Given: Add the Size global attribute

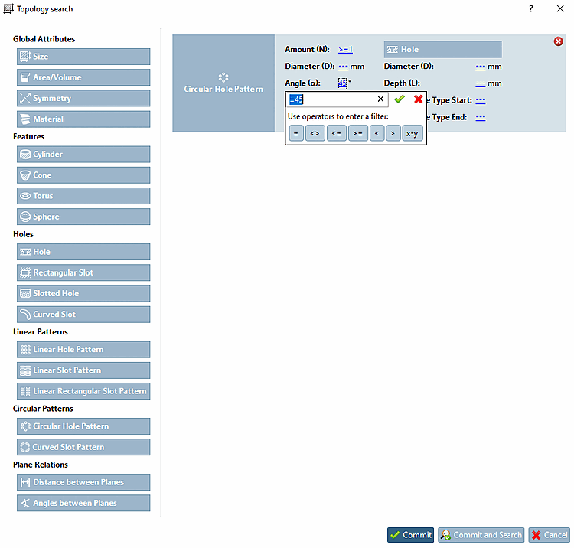Looking at the screenshot, I should pyautogui.click(x=83, y=57).
